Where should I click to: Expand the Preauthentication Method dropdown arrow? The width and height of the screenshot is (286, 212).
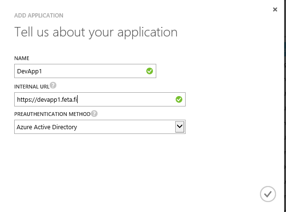click(179, 127)
